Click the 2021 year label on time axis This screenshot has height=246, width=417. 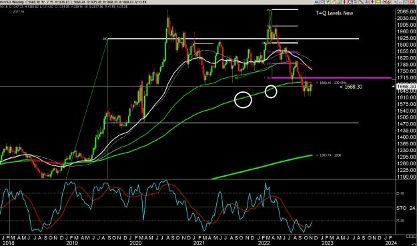tap(199, 243)
